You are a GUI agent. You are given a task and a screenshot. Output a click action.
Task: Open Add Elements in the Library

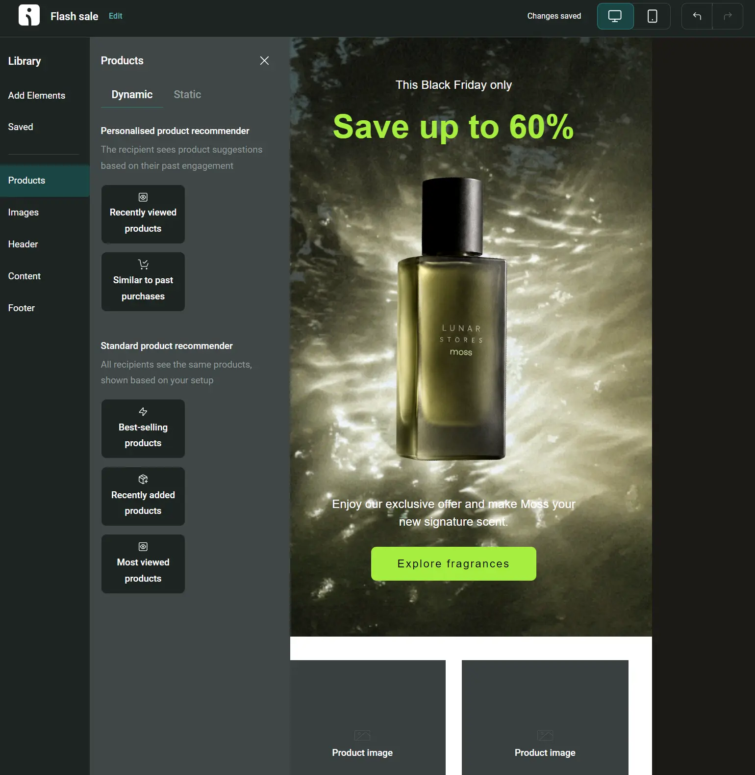[37, 96]
